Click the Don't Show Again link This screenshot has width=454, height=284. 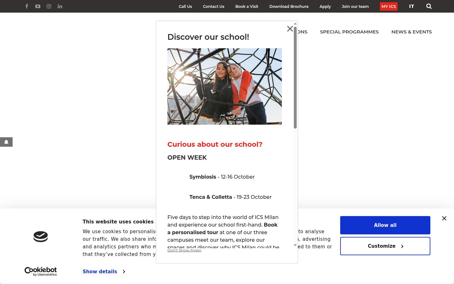(184, 250)
